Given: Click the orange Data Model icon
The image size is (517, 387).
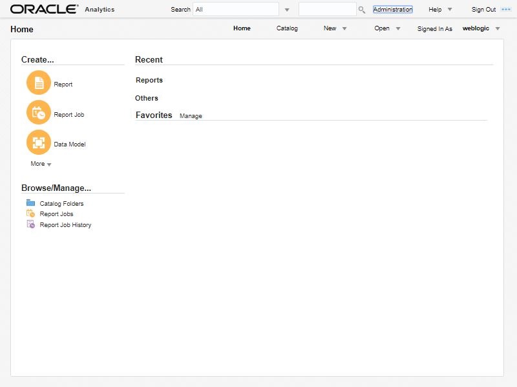Looking at the screenshot, I should tap(39, 143).
